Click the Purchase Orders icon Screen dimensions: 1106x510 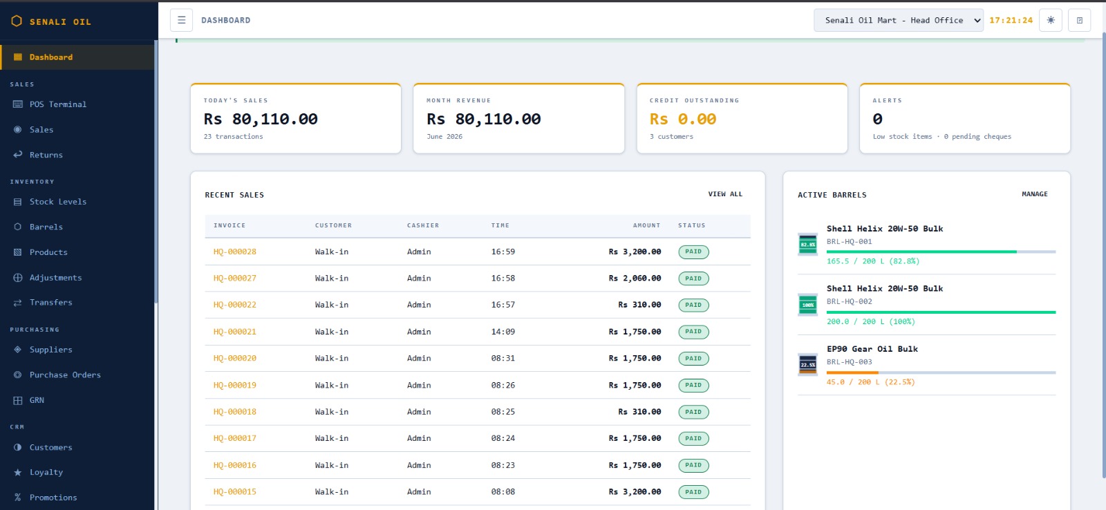point(18,375)
